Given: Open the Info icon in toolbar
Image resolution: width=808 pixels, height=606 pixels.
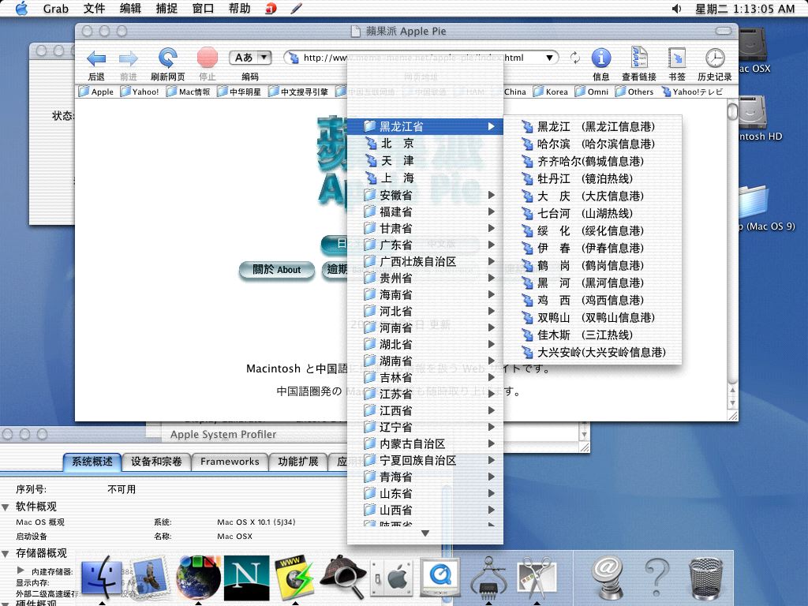Looking at the screenshot, I should coord(601,58).
